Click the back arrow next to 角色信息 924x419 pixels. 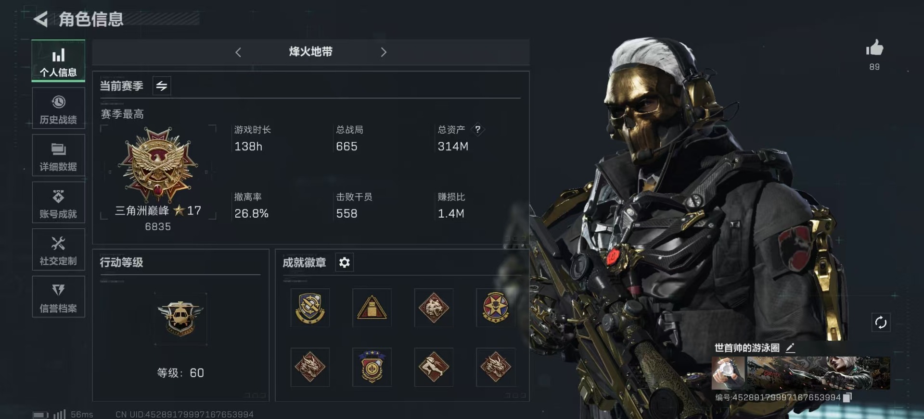40,19
